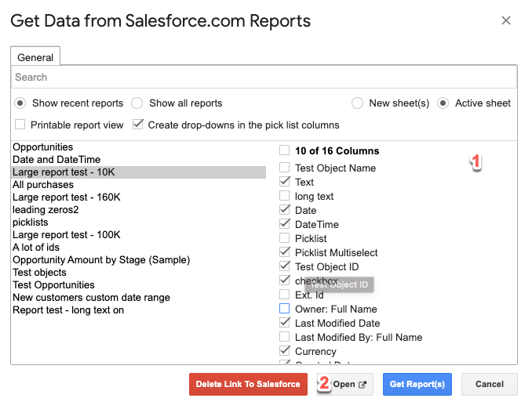Select Large report test - 160K
The image size is (532, 409).
[138, 197]
